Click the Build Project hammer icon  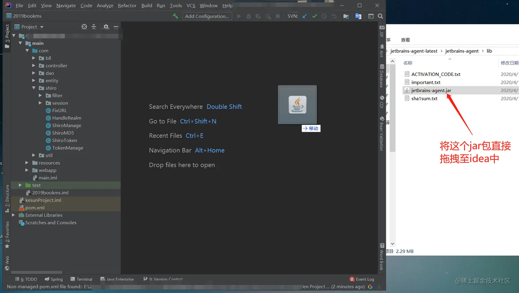point(175,16)
